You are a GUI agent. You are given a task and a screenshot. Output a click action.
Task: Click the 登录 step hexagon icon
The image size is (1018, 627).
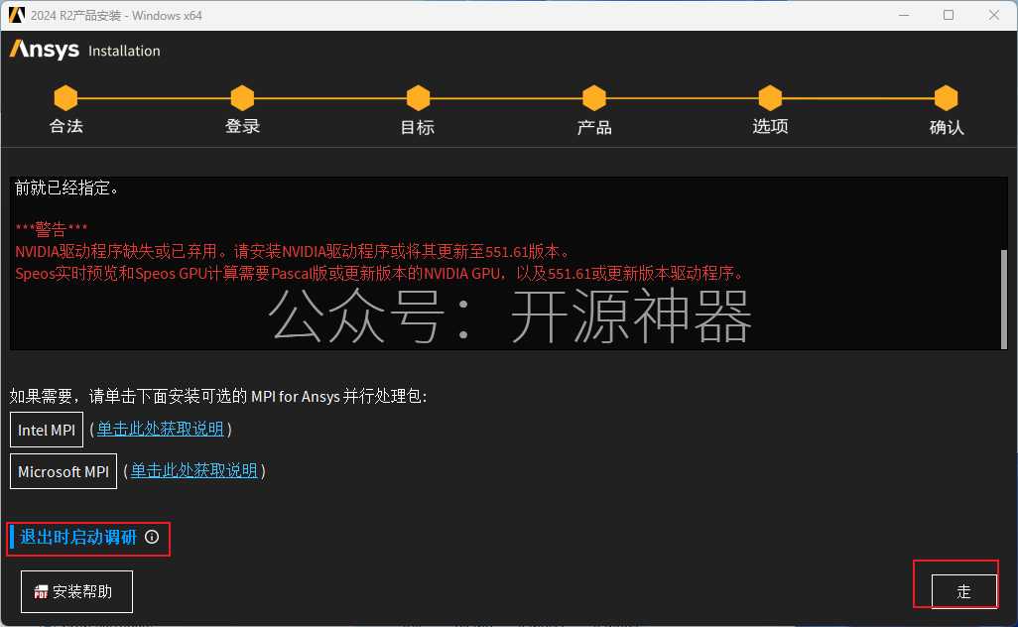click(x=242, y=98)
